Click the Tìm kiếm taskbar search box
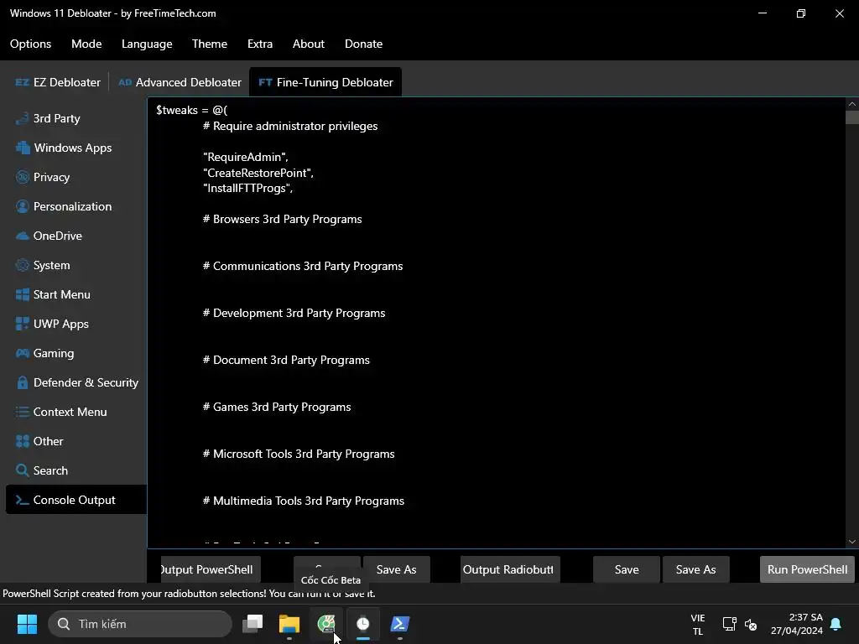Image resolution: width=859 pixels, height=644 pixels. point(140,624)
